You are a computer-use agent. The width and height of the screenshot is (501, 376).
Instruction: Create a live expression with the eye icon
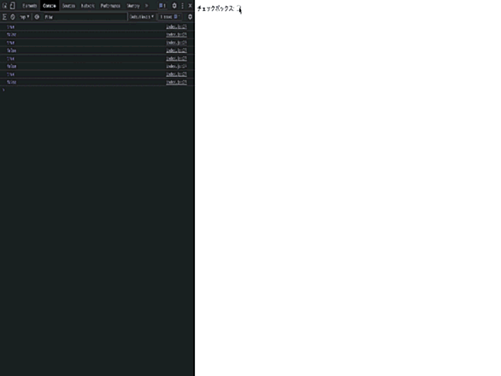click(37, 17)
